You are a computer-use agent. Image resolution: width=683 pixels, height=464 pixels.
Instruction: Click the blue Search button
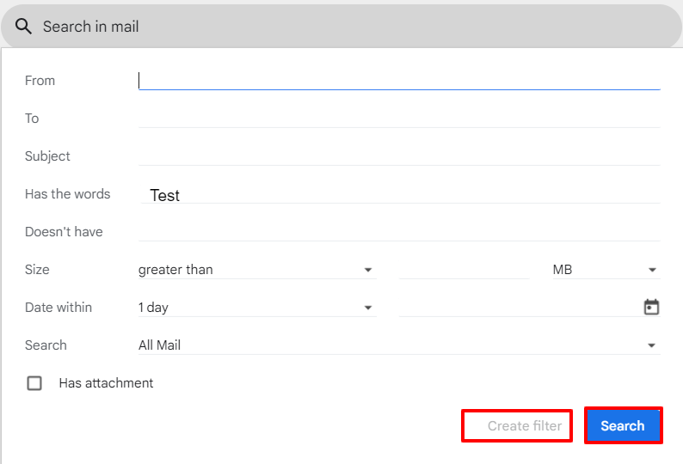[623, 425]
